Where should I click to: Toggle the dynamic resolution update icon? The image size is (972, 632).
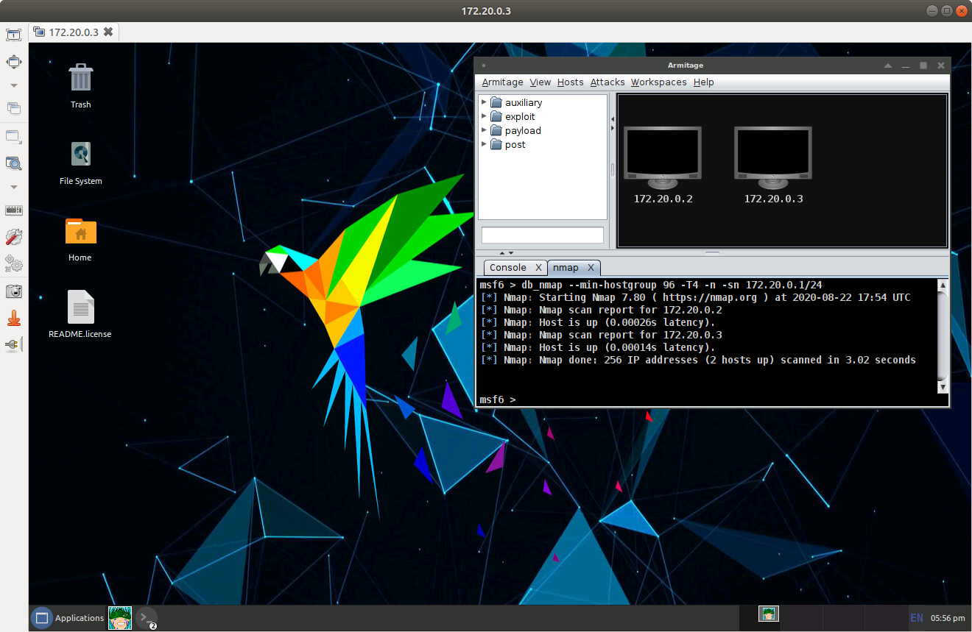coord(13,136)
